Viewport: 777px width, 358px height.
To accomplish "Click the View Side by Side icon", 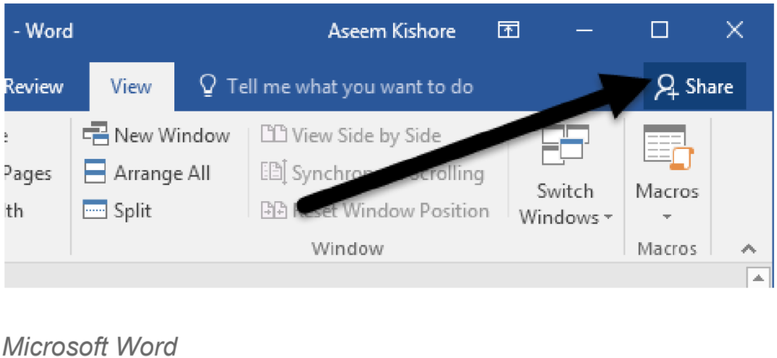I will pyautogui.click(x=274, y=135).
